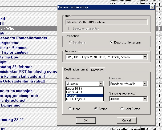The image size is (162, 130).
Task: Open the Template dropdown arrow
Action: tap(145, 57)
